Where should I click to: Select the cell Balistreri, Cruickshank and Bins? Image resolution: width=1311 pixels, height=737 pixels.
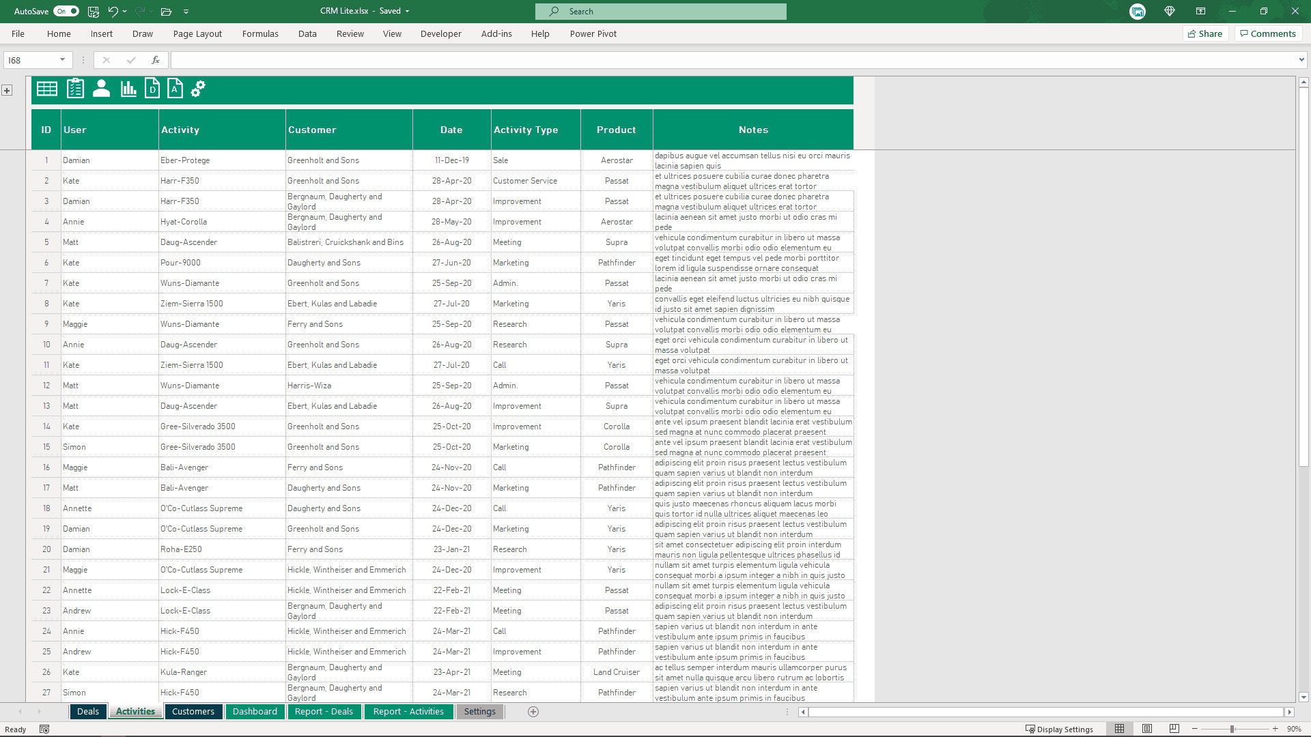click(349, 242)
